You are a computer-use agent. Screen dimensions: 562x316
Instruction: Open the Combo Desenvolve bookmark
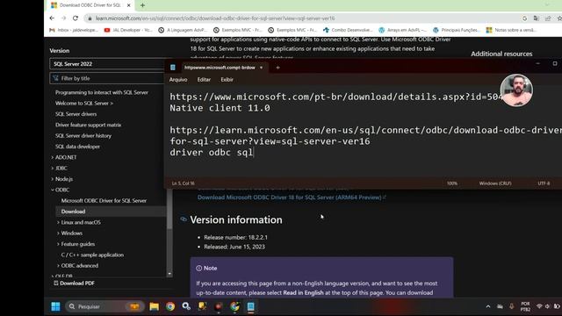[348, 30]
